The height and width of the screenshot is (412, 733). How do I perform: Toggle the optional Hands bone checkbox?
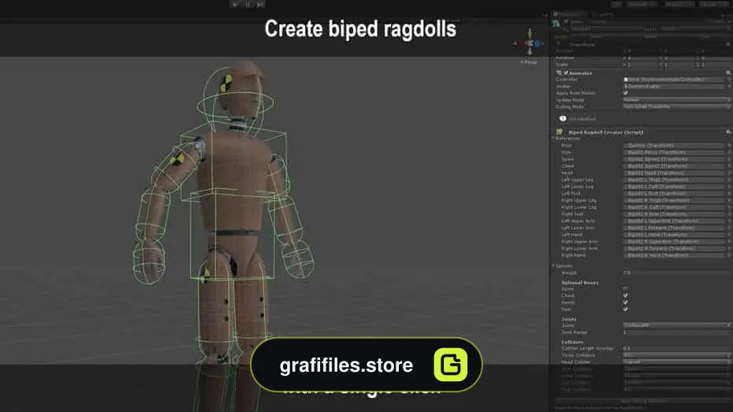(x=626, y=303)
